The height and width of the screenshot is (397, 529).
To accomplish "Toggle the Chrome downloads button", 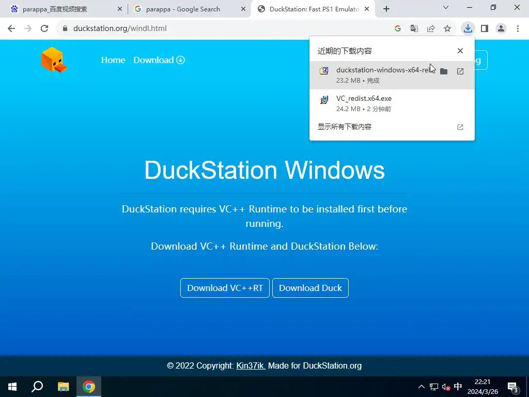I will pyautogui.click(x=468, y=29).
